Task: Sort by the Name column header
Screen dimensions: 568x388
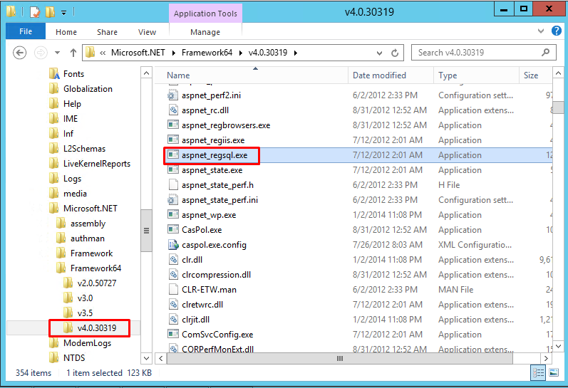Action: [252, 75]
